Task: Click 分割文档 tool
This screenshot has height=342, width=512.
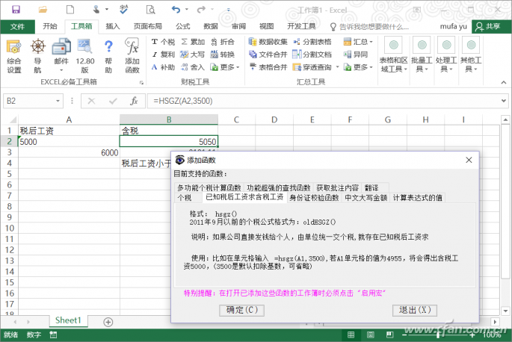Action: click(312, 55)
